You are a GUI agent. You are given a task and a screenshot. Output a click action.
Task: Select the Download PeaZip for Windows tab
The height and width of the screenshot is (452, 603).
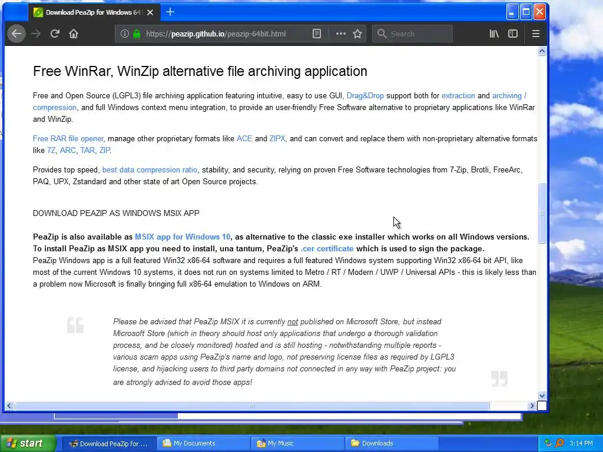click(x=92, y=12)
